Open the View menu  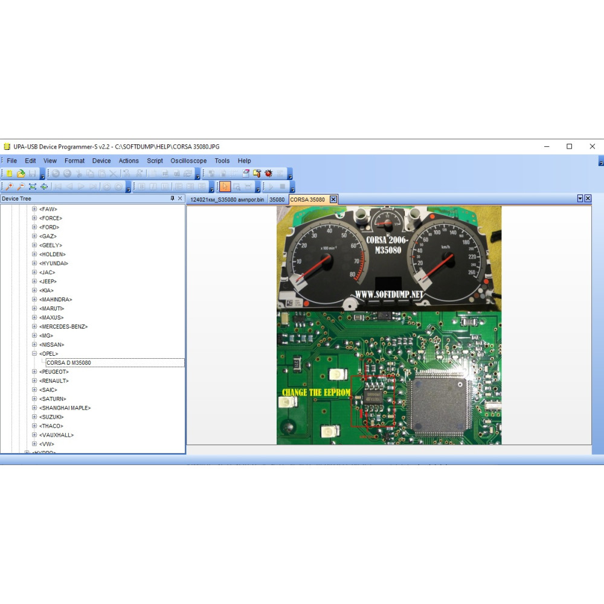50,161
